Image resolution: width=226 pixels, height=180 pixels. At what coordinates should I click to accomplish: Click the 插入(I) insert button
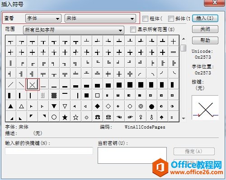click(x=205, y=18)
